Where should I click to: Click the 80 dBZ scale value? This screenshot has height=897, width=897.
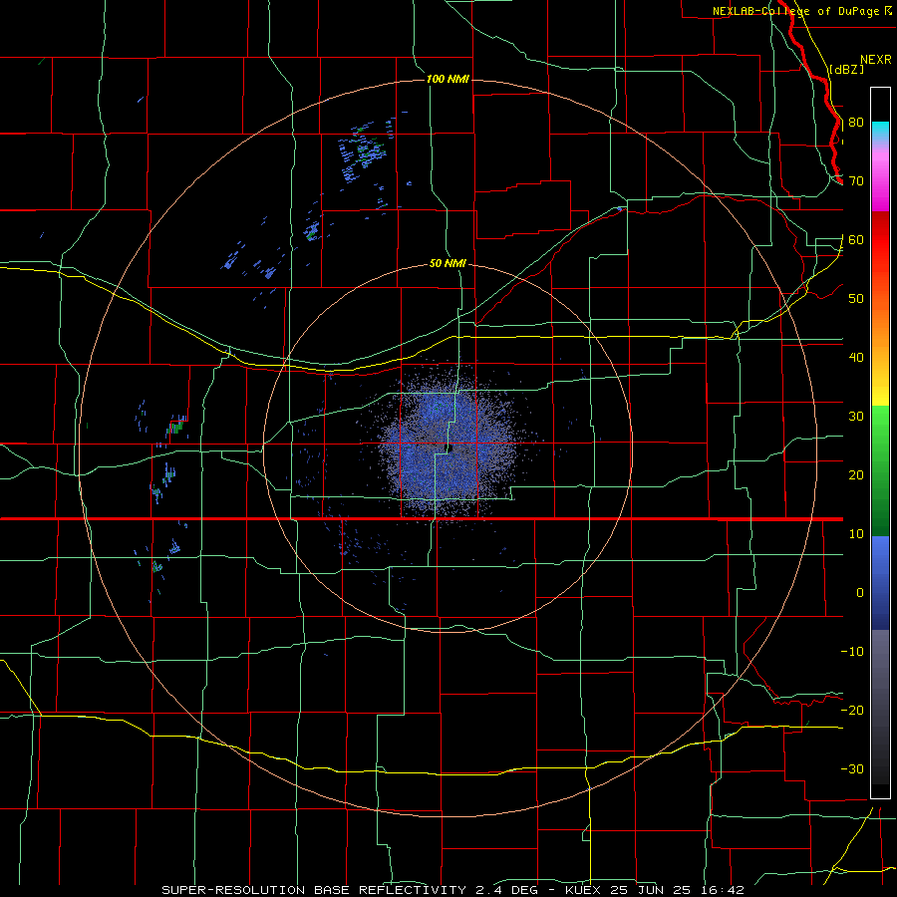click(x=856, y=123)
